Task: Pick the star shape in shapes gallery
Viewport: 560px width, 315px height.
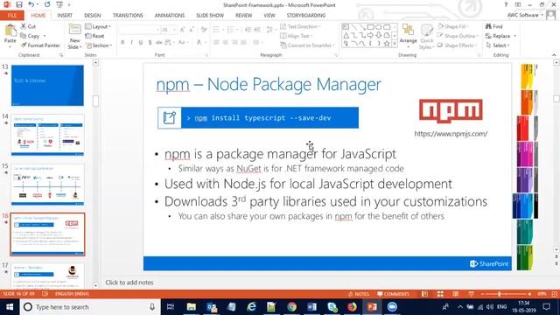Action: coord(387,44)
